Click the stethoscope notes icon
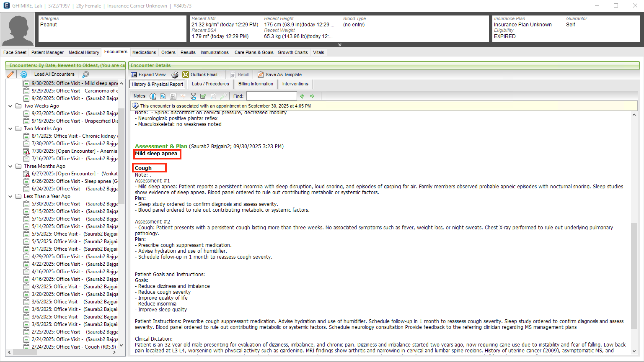 [193, 96]
